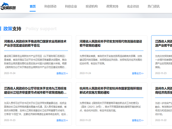Click date 2022-11-24 on the 周口 card
The image size is (172, 129).
click(10, 73)
